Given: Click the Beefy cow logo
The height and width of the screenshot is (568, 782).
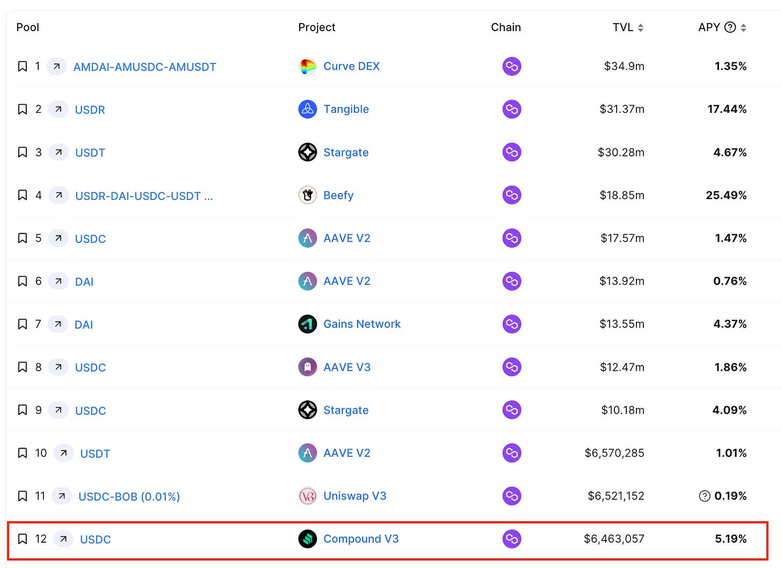Looking at the screenshot, I should pyautogui.click(x=308, y=195).
